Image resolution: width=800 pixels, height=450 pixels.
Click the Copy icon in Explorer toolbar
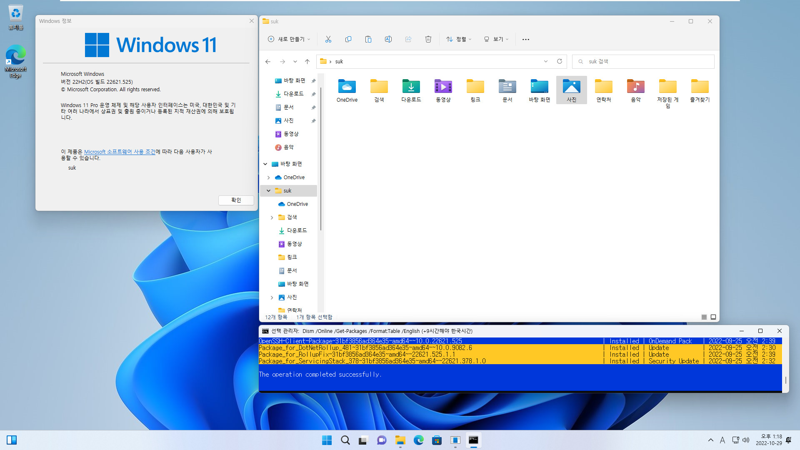pos(348,39)
